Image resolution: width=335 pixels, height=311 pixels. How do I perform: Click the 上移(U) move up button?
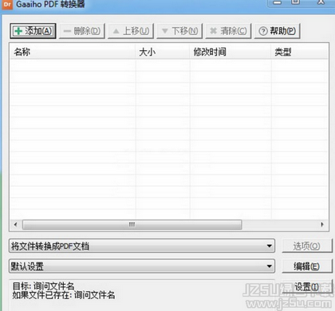[131, 31]
